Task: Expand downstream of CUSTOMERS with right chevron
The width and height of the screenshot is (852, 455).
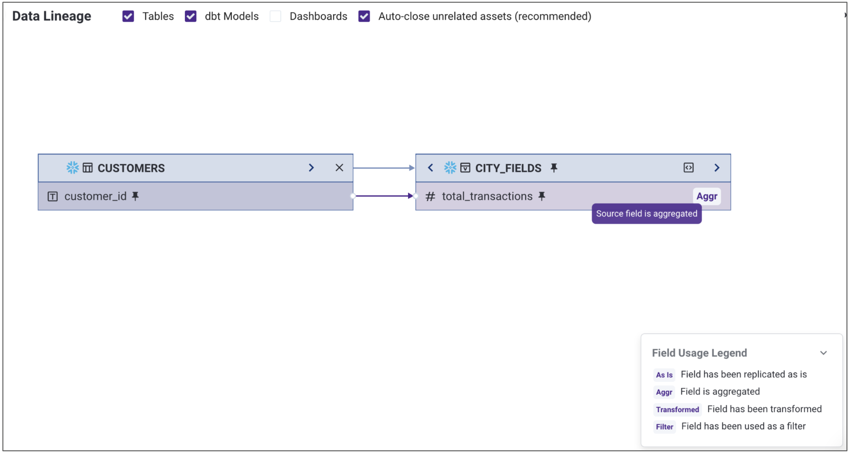Action: point(311,168)
